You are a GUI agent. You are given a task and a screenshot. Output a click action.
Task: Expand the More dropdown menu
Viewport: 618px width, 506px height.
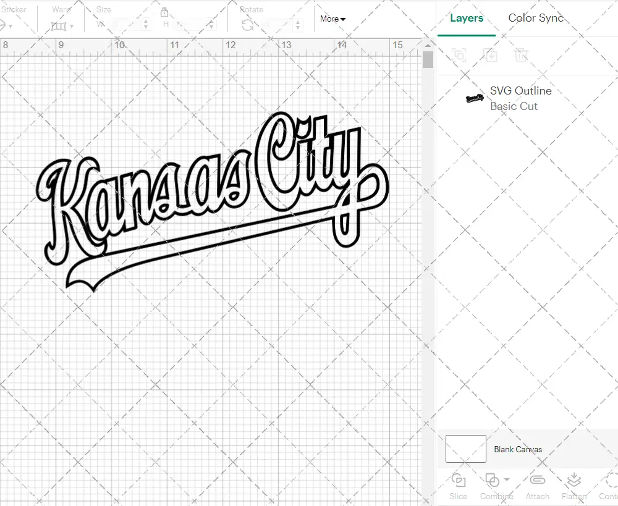pos(332,19)
